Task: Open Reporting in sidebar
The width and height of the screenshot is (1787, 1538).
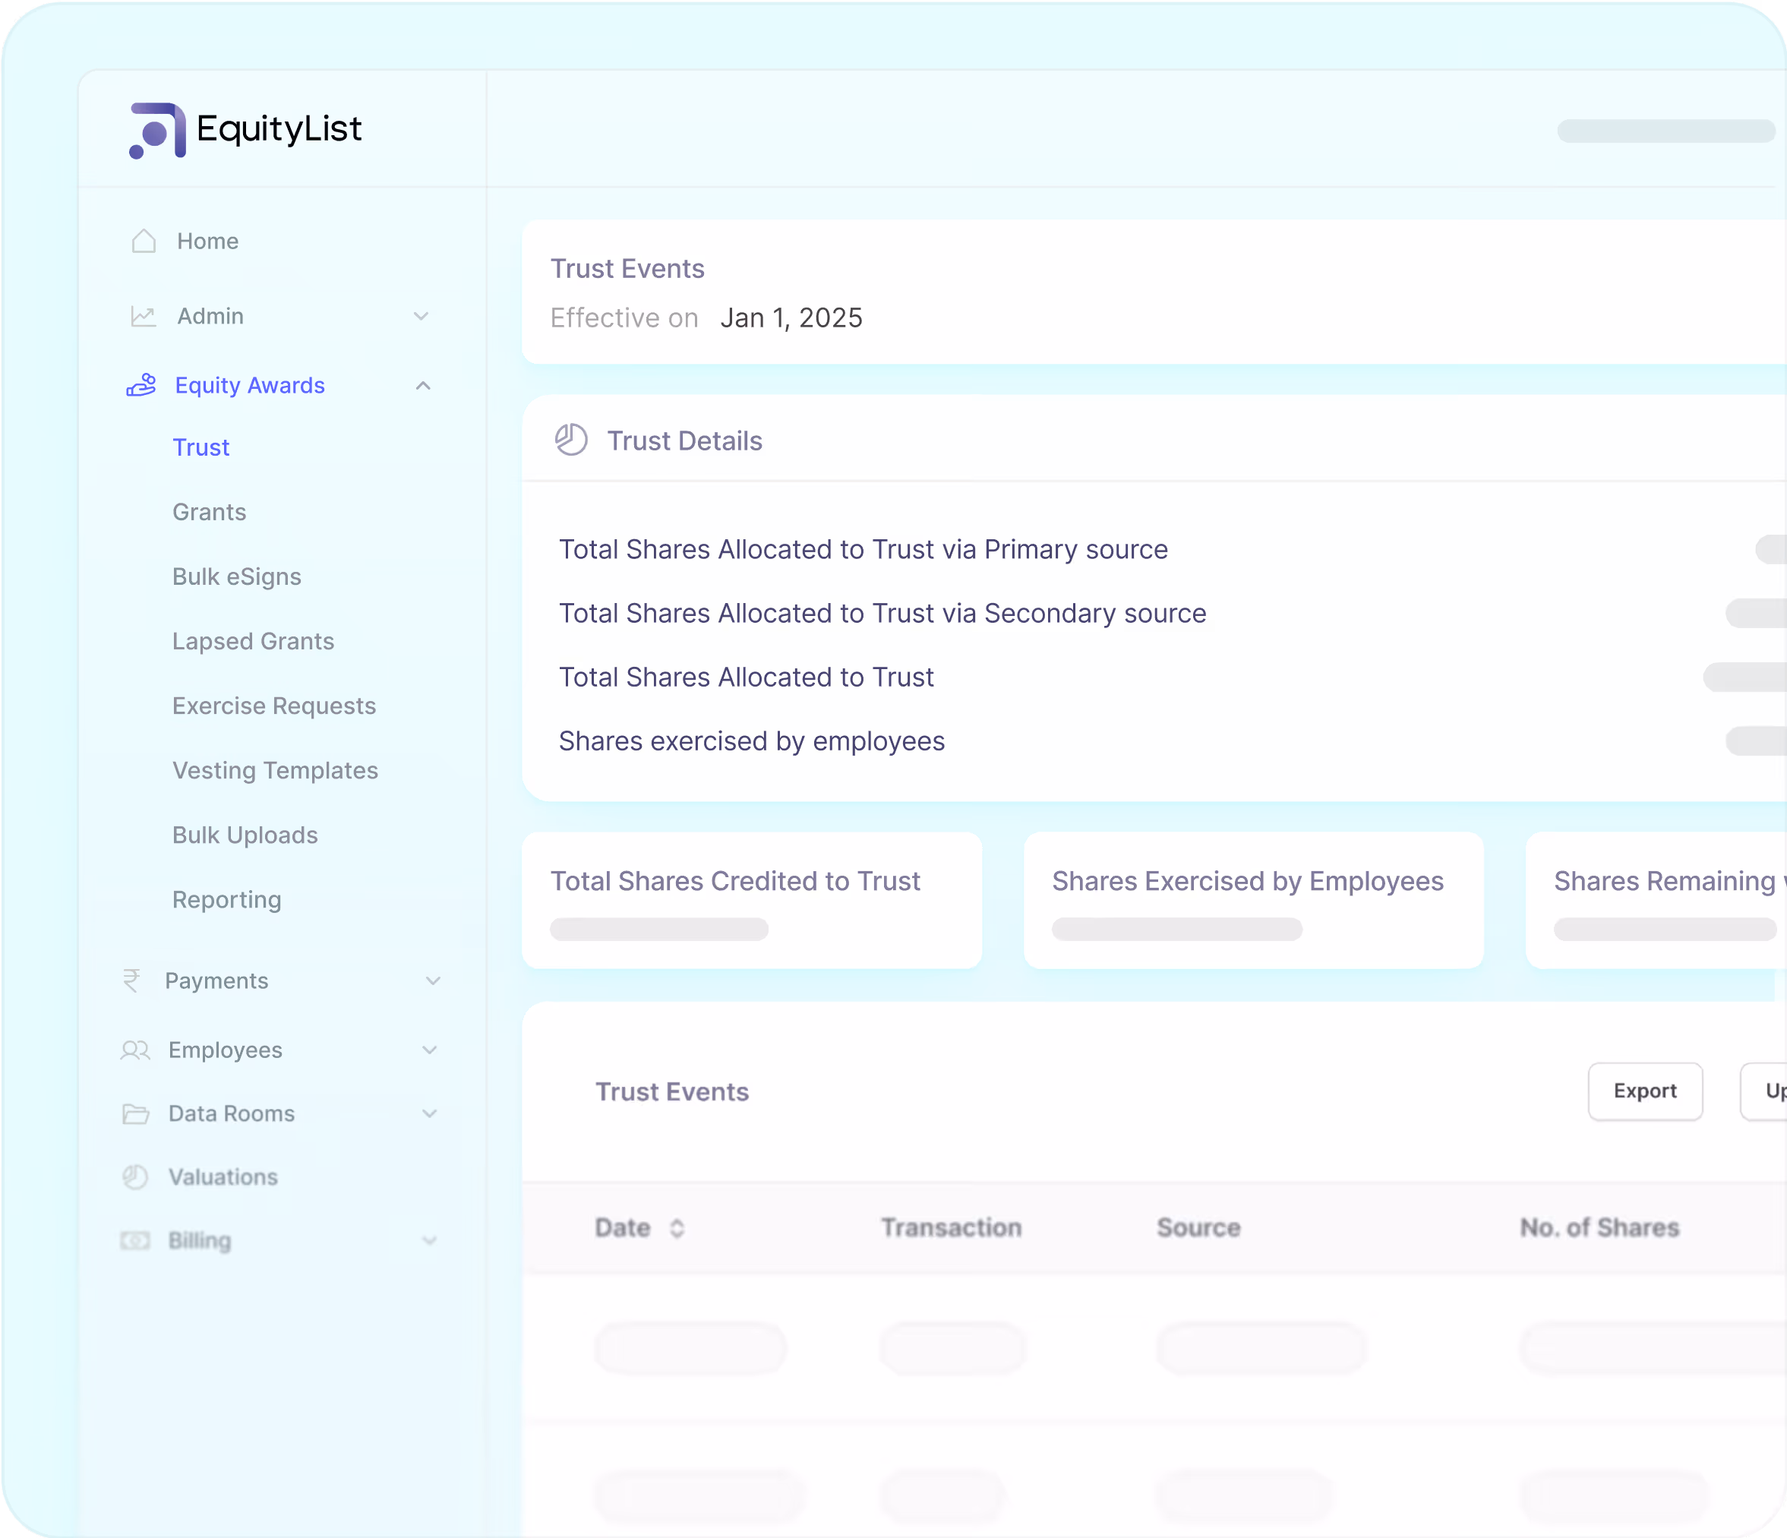Action: (x=227, y=900)
